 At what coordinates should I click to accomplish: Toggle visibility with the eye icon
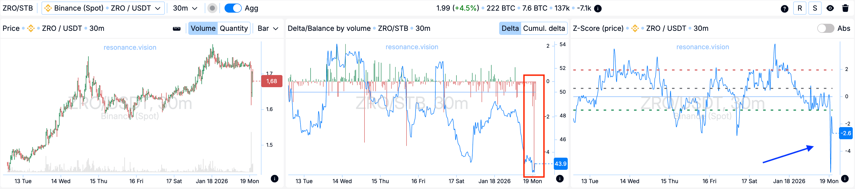[x=830, y=9]
